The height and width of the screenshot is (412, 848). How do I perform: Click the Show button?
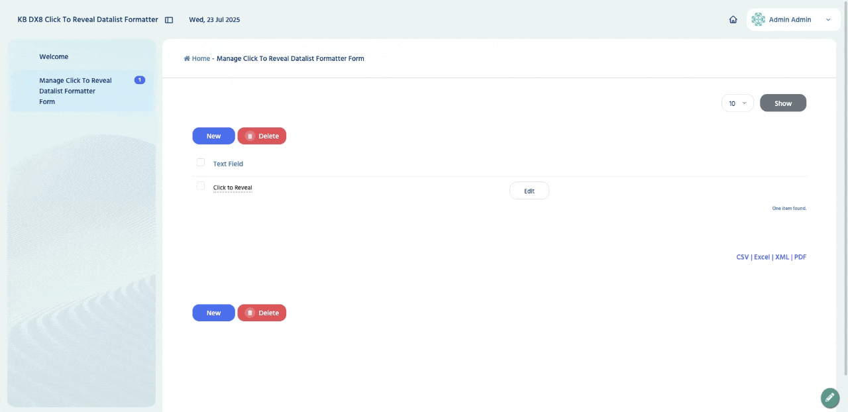click(x=783, y=103)
